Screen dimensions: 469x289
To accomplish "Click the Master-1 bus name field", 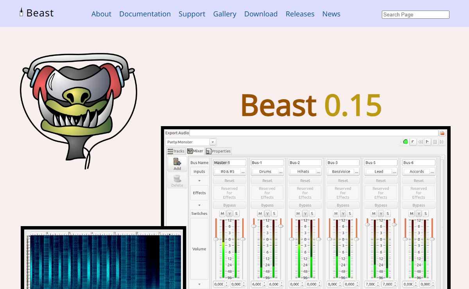I will click(x=229, y=162).
